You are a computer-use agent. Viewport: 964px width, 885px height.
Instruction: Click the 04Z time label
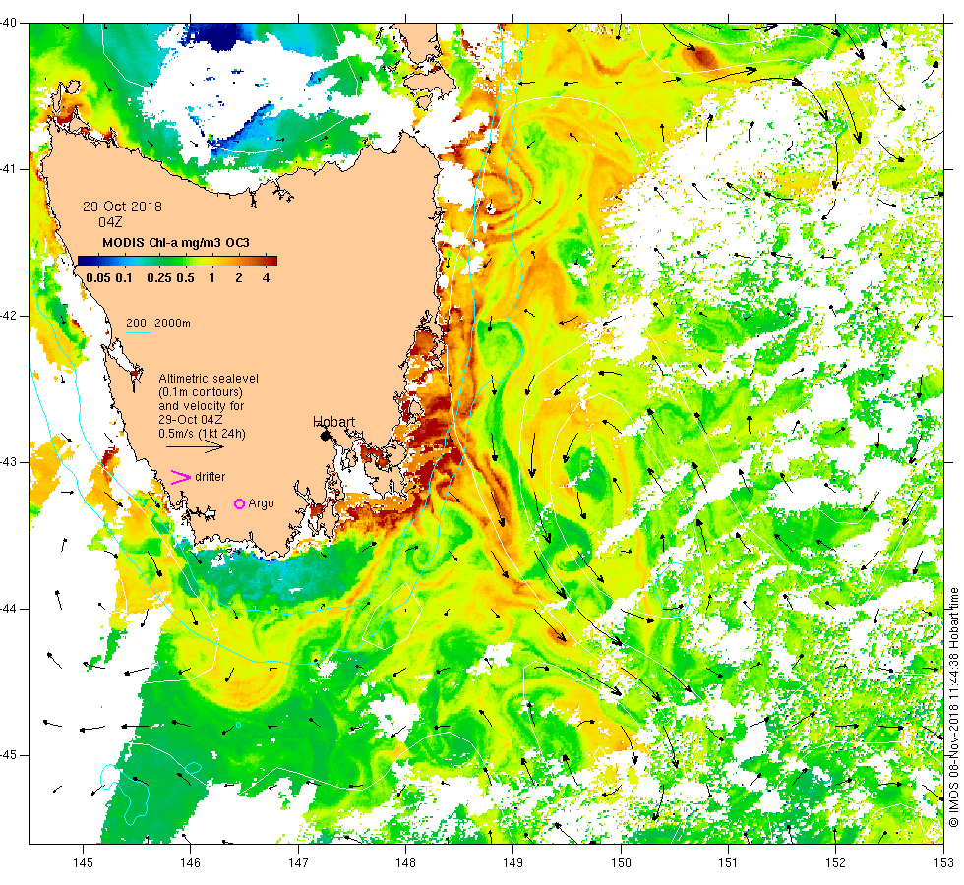tap(110, 222)
